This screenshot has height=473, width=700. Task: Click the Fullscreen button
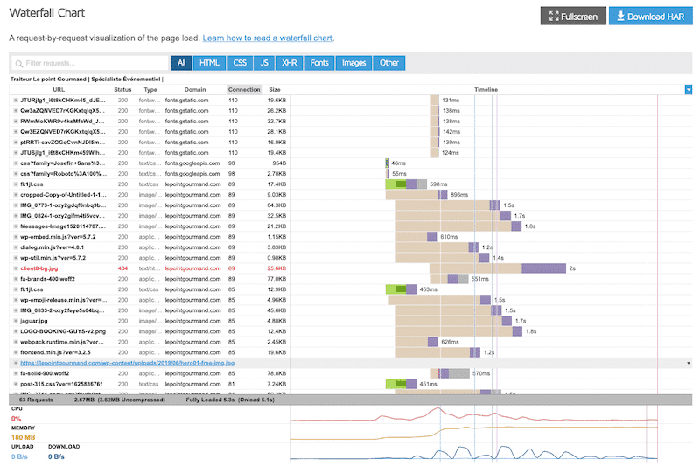pyautogui.click(x=573, y=16)
